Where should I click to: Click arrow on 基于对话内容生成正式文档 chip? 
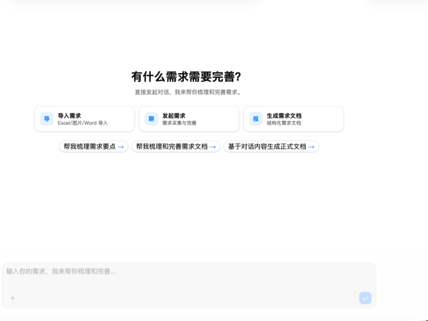click(x=311, y=147)
